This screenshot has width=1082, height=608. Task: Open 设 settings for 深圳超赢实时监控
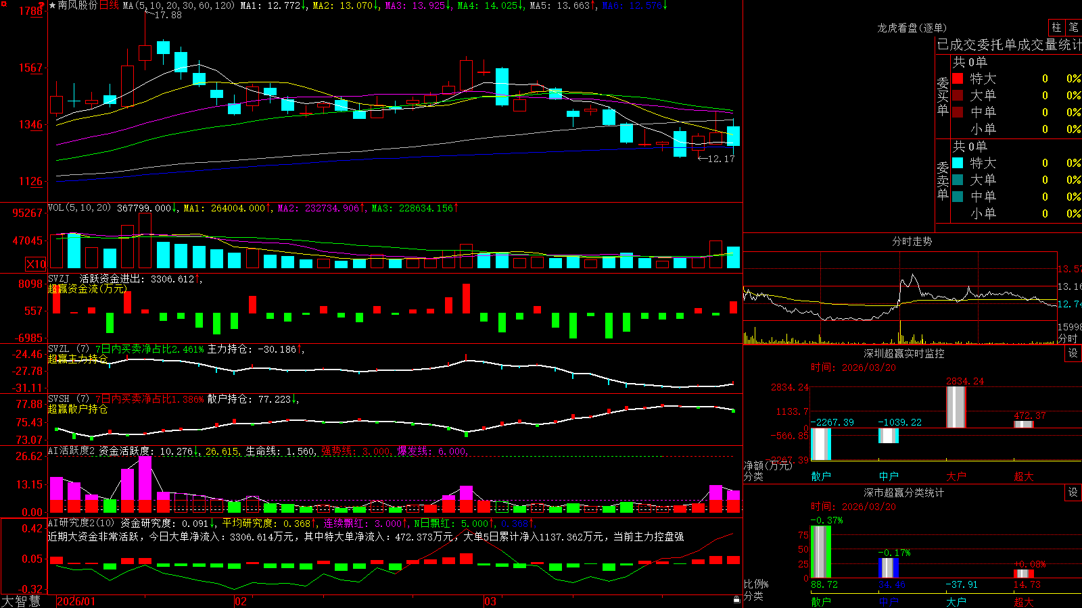(x=1073, y=353)
